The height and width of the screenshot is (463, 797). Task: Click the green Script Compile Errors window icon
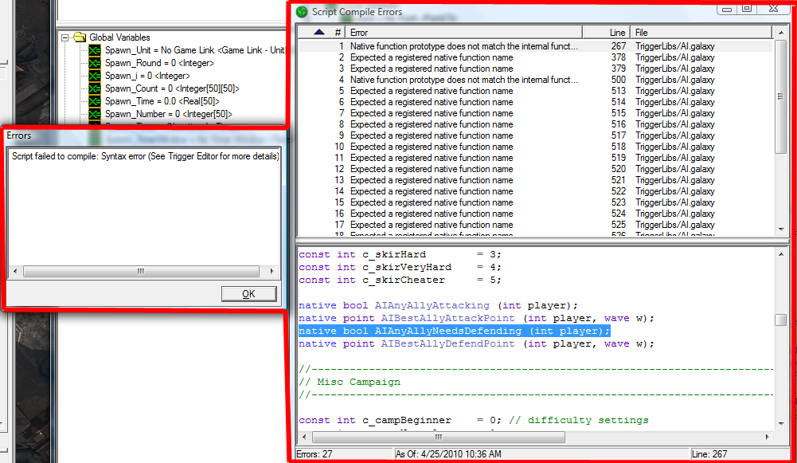(x=302, y=12)
